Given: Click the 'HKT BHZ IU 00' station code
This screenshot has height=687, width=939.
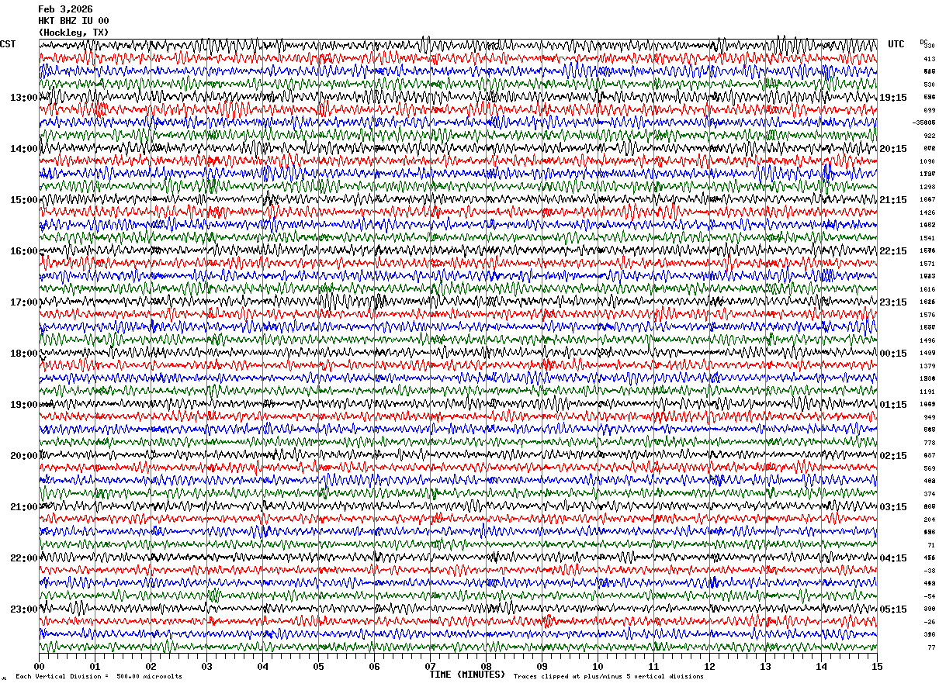Looking at the screenshot, I should tap(74, 21).
